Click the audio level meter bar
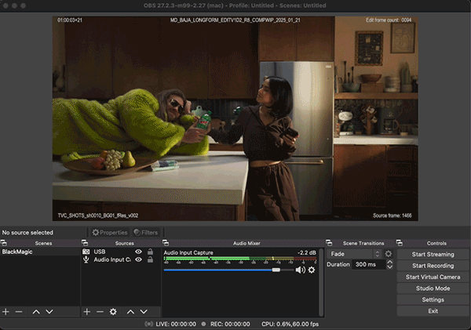 pyautogui.click(x=240, y=259)
